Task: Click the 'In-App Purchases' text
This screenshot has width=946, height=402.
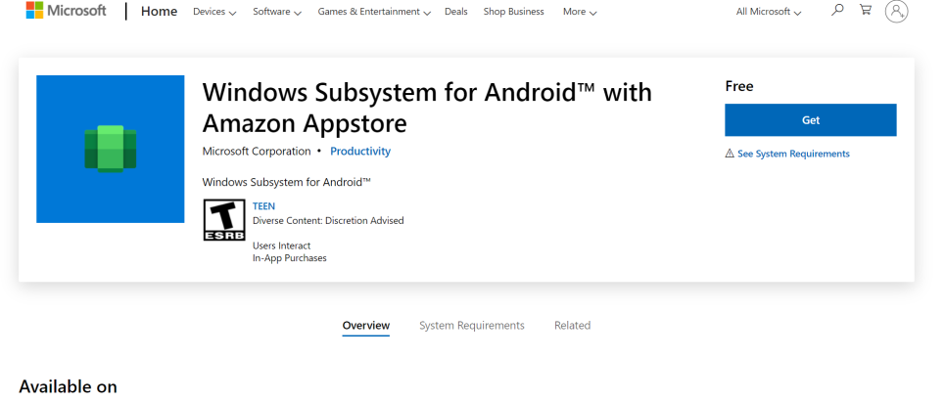Action: tap(290, 258)
